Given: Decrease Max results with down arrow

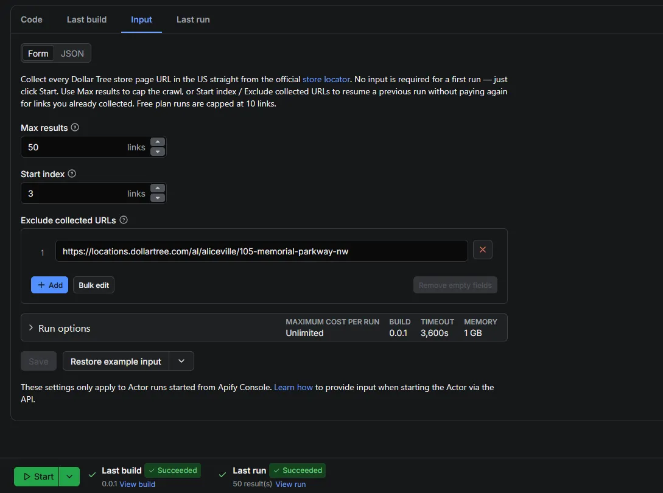Looking at the screenshot, I should pyautogui.click(x=158, y=152).
